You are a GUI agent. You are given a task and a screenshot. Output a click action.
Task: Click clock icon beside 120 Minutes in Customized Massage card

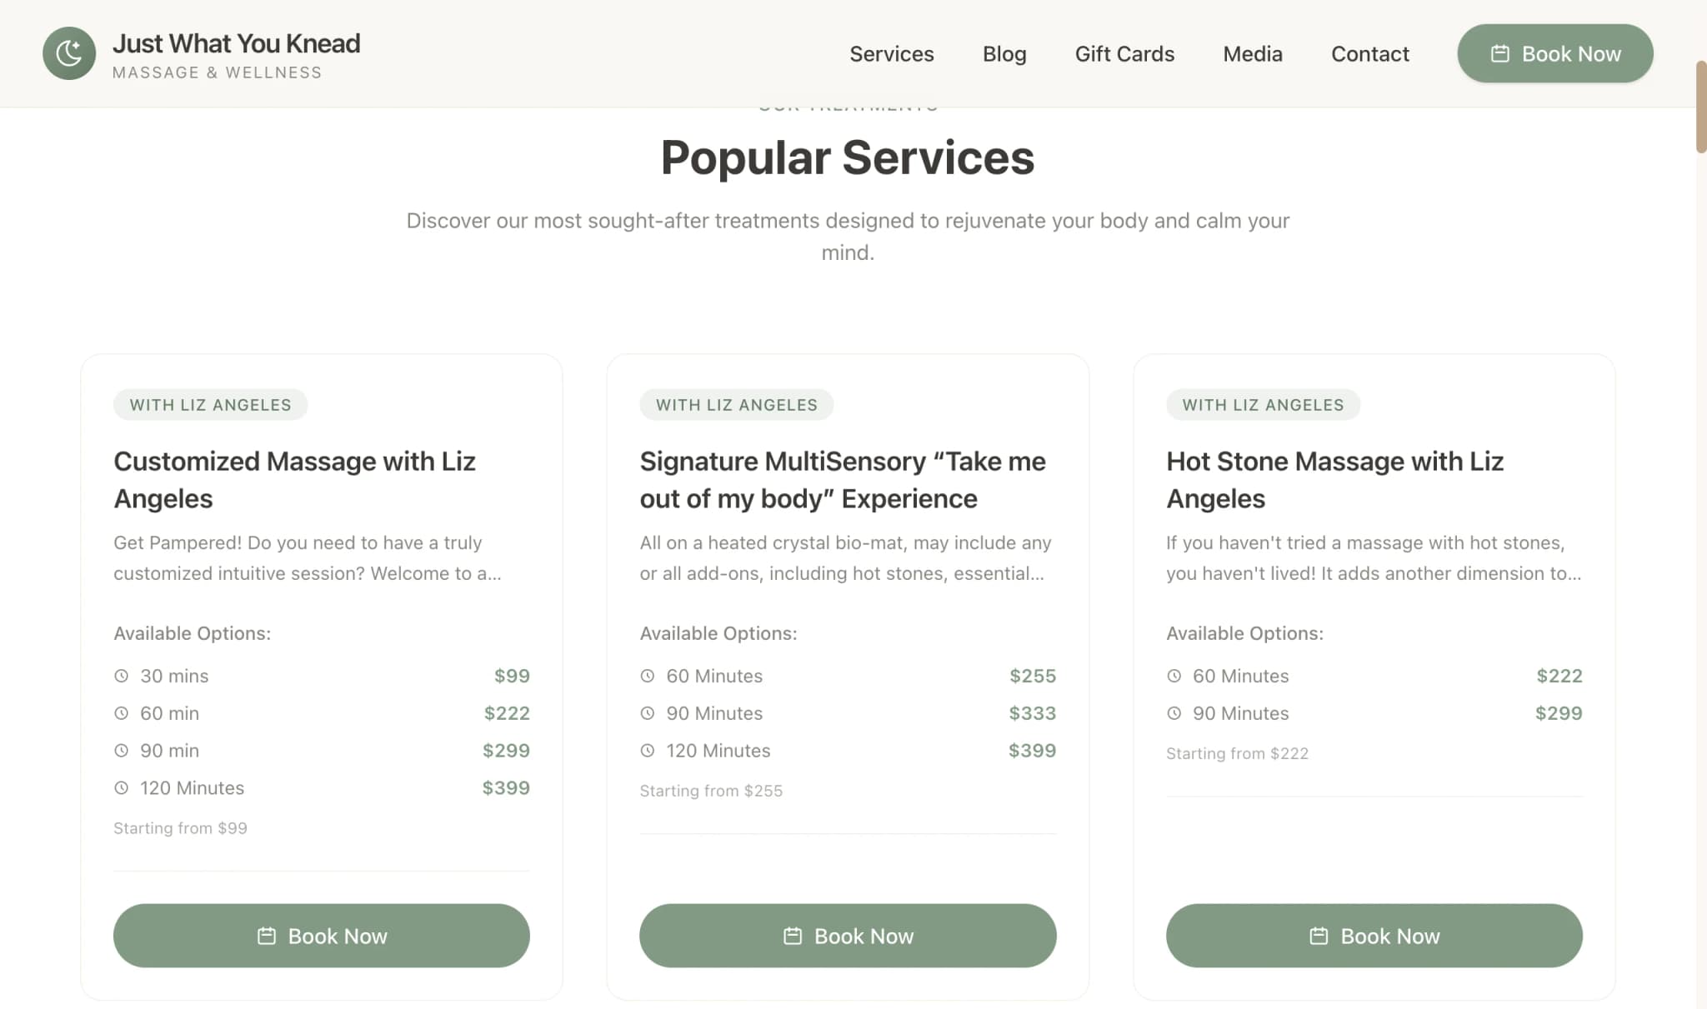122,787
